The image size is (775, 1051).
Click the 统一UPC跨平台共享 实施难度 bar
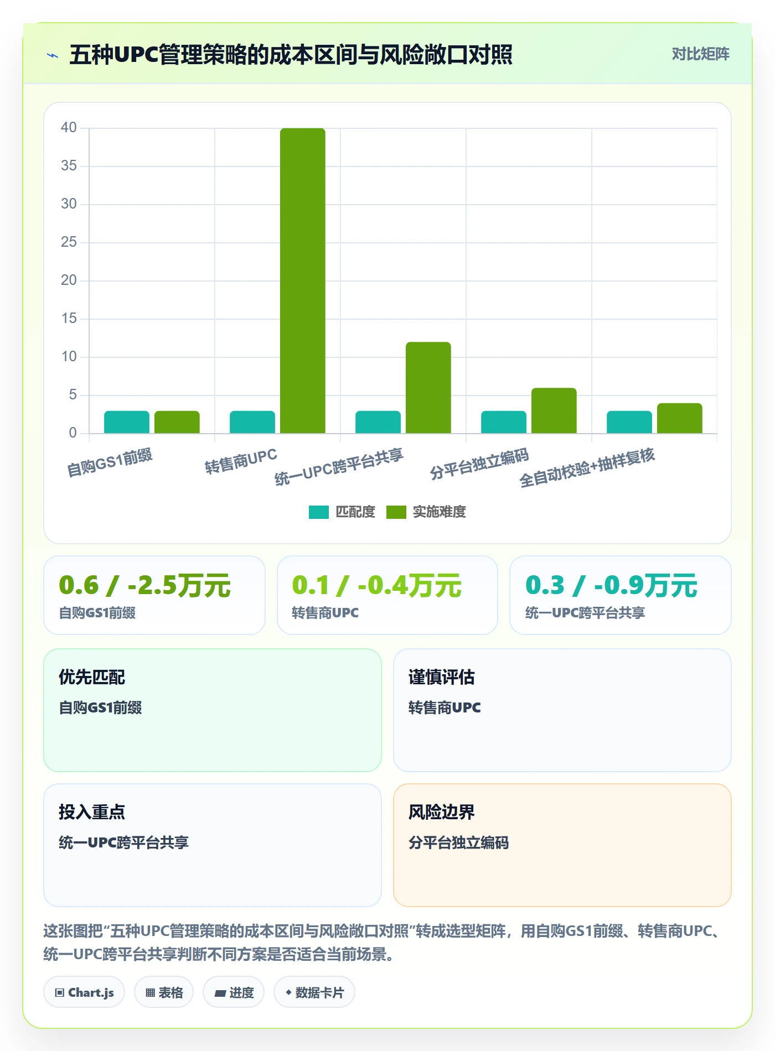pos(428,387)
